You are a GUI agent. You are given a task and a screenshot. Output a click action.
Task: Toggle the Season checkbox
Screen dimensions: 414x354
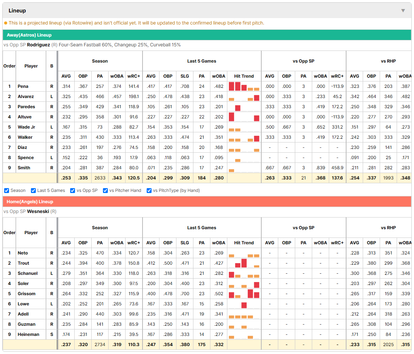7,191
